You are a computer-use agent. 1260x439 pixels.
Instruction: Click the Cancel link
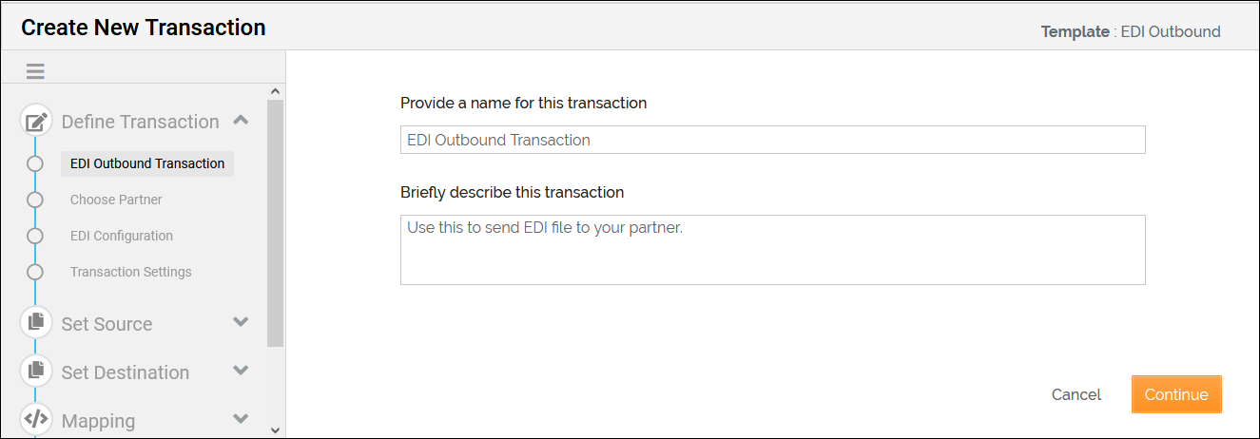pos(1076,394)
